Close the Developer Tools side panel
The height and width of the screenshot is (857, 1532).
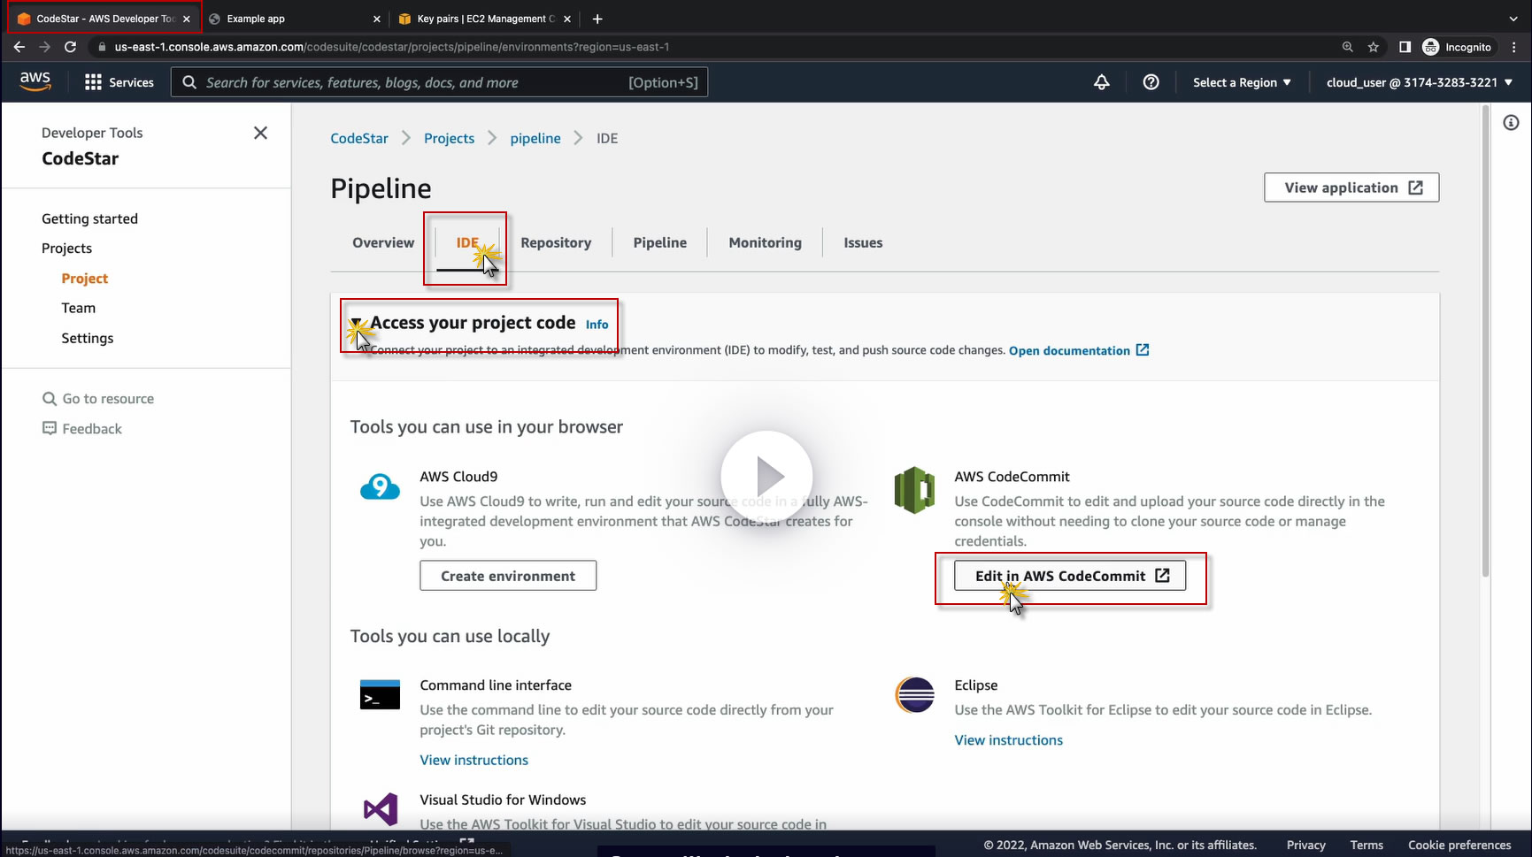click(x=260, y=133)
